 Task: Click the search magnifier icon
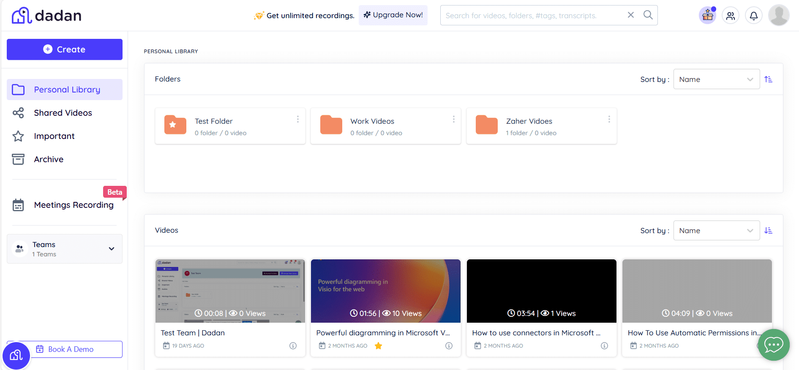pyautogui.click(x=648, y=15)
